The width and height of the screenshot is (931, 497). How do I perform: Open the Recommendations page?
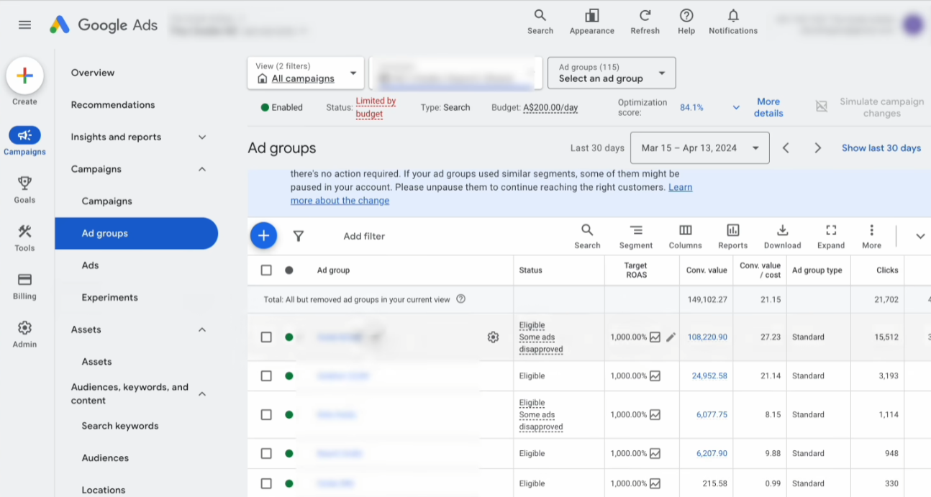113,105
